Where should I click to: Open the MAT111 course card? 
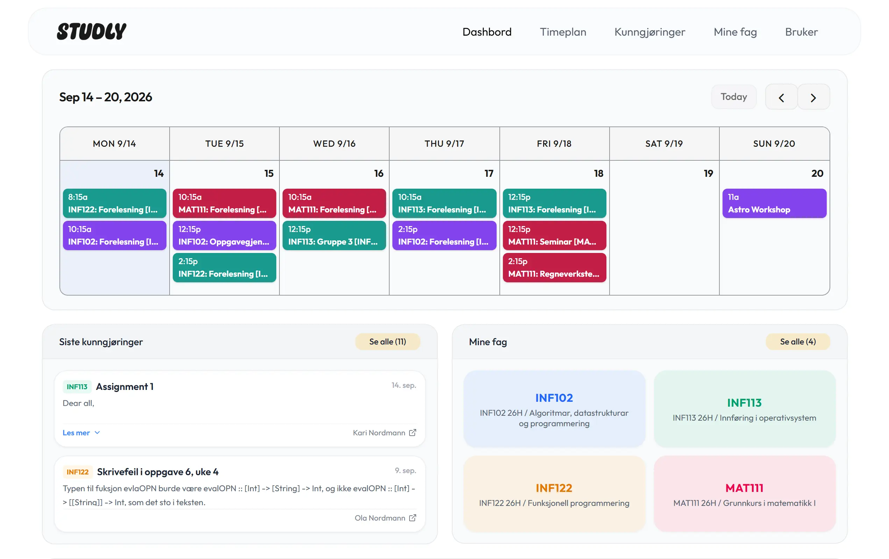click(744, 494)
